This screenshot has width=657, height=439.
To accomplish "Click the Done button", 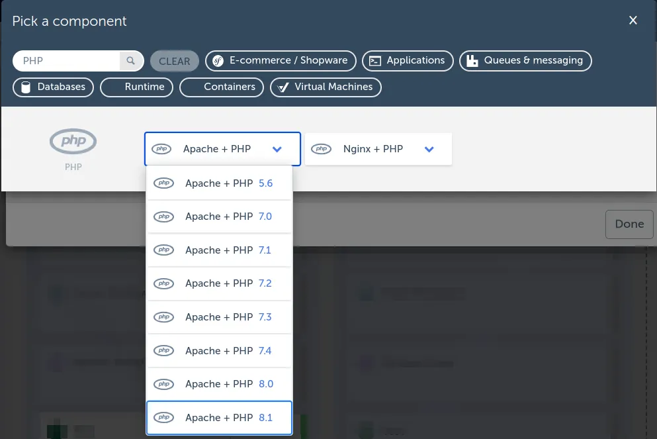I will [629, 224].
